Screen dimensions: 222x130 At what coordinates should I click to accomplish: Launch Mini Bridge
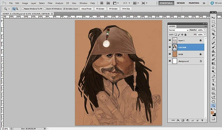tap(108, 3)
